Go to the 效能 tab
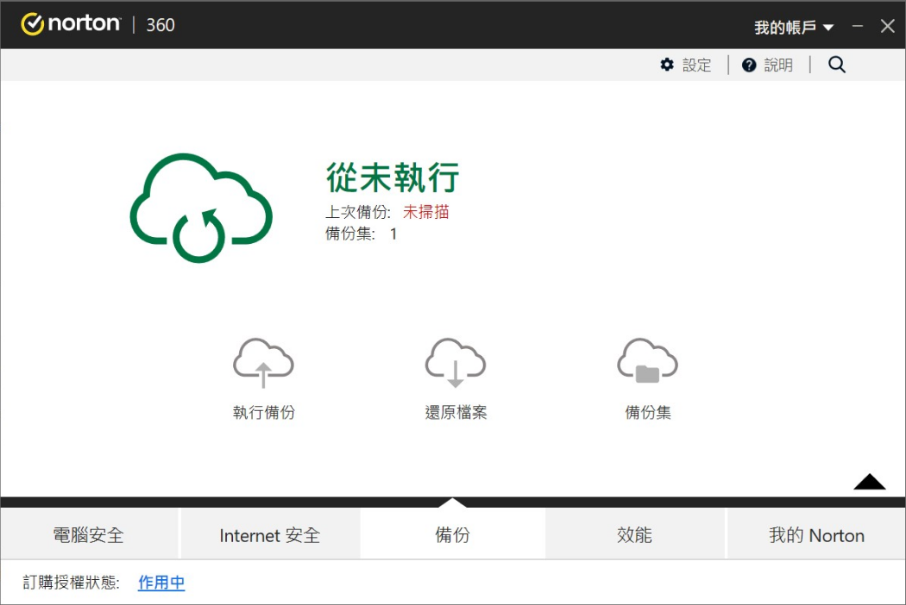The width and height of the screenshot is (906, 605). pos(634,535)
